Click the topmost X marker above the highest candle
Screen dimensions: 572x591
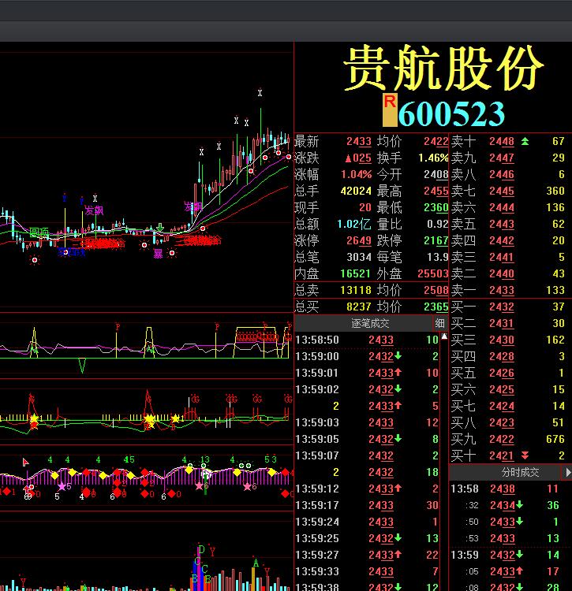click(x=260, y=92)
